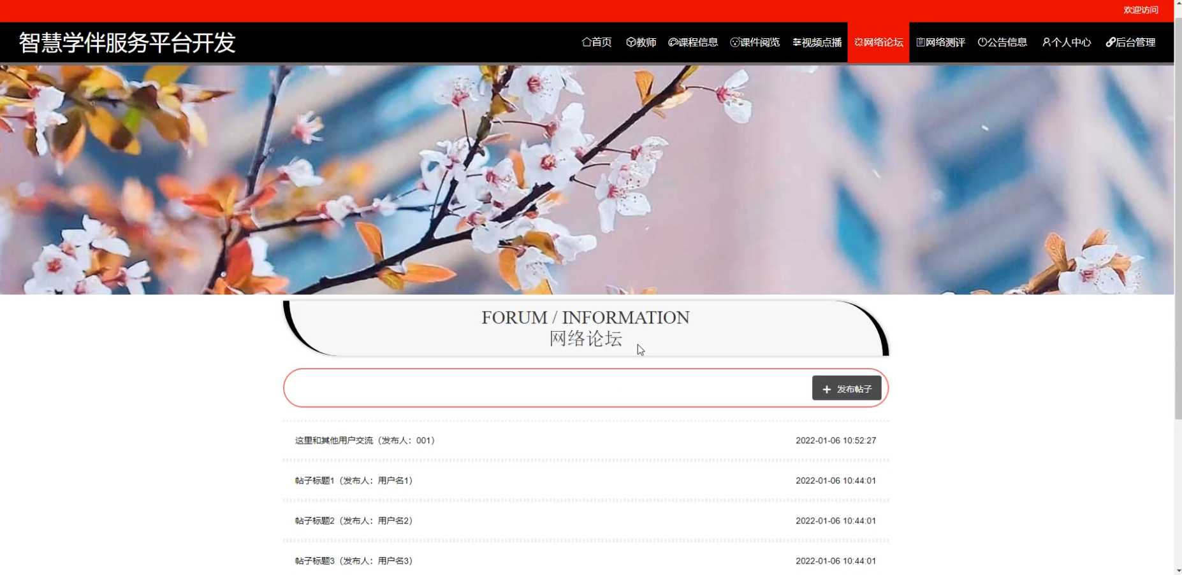Screen dimensions: 1182x575
Task: Click the cube icon beside 教师
Action: (631, 42)
